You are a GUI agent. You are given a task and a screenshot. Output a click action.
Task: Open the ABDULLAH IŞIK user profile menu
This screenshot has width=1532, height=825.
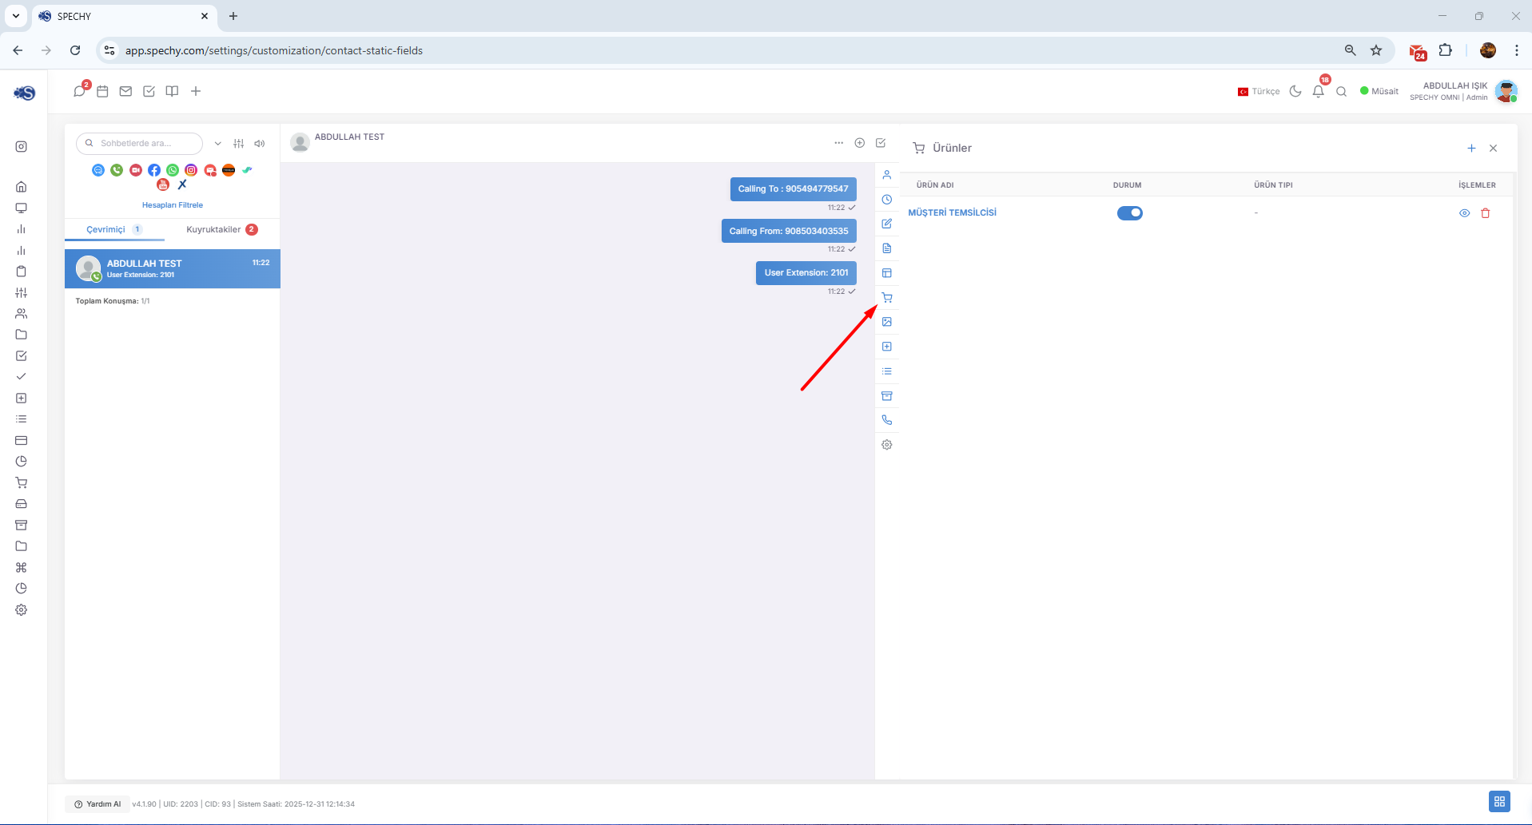(x=1463, y=91)
